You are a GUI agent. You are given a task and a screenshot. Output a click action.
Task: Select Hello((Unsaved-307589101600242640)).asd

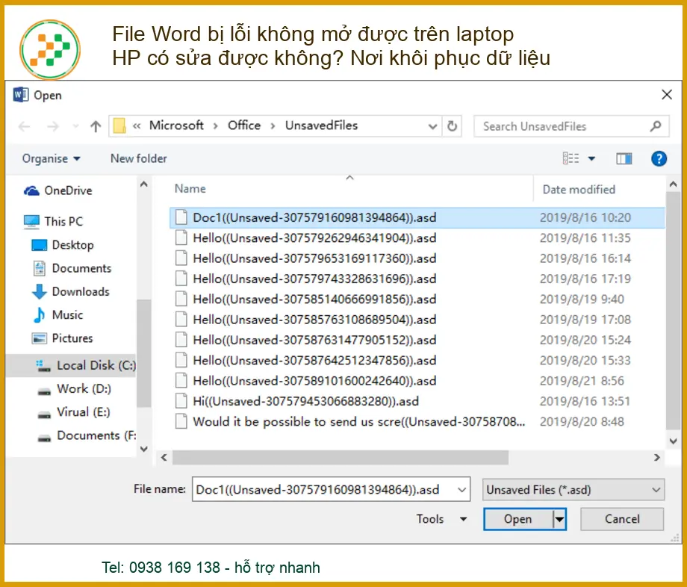(417, 381)
